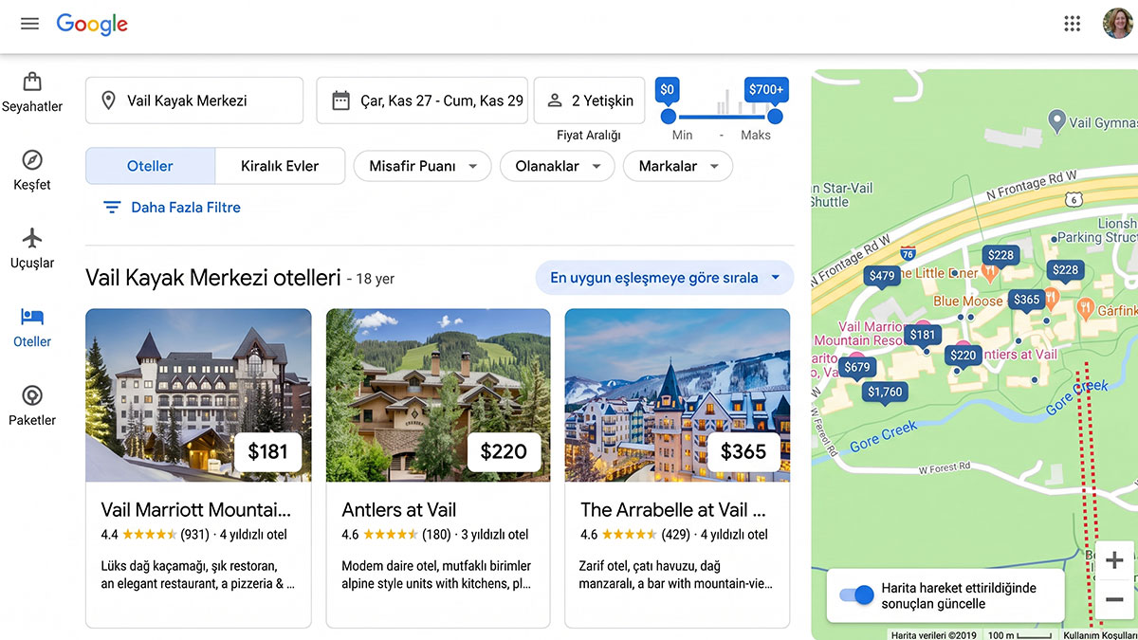
Task: Open the date range picker
Action: [x=422, y=101]
